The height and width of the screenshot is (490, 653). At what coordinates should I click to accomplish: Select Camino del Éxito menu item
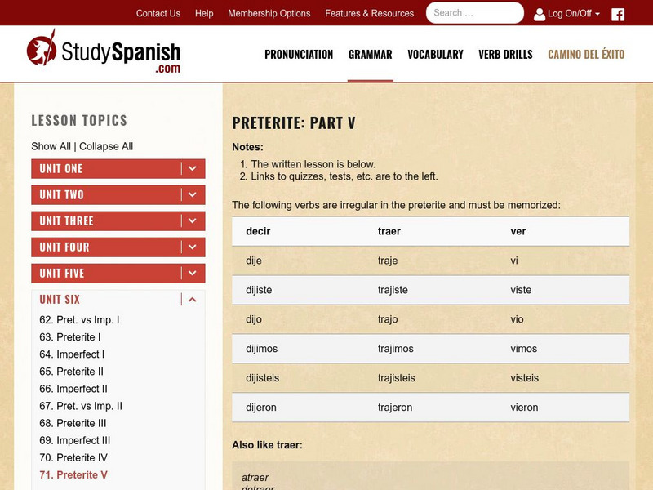click(586, 55)
